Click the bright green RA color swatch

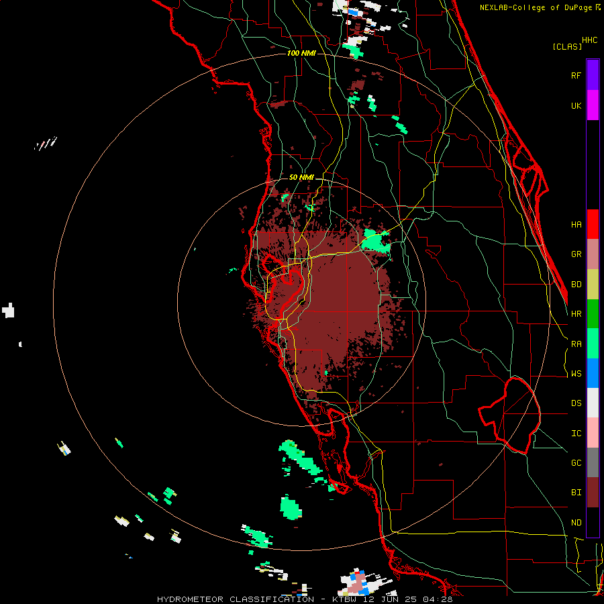point(593,344)
